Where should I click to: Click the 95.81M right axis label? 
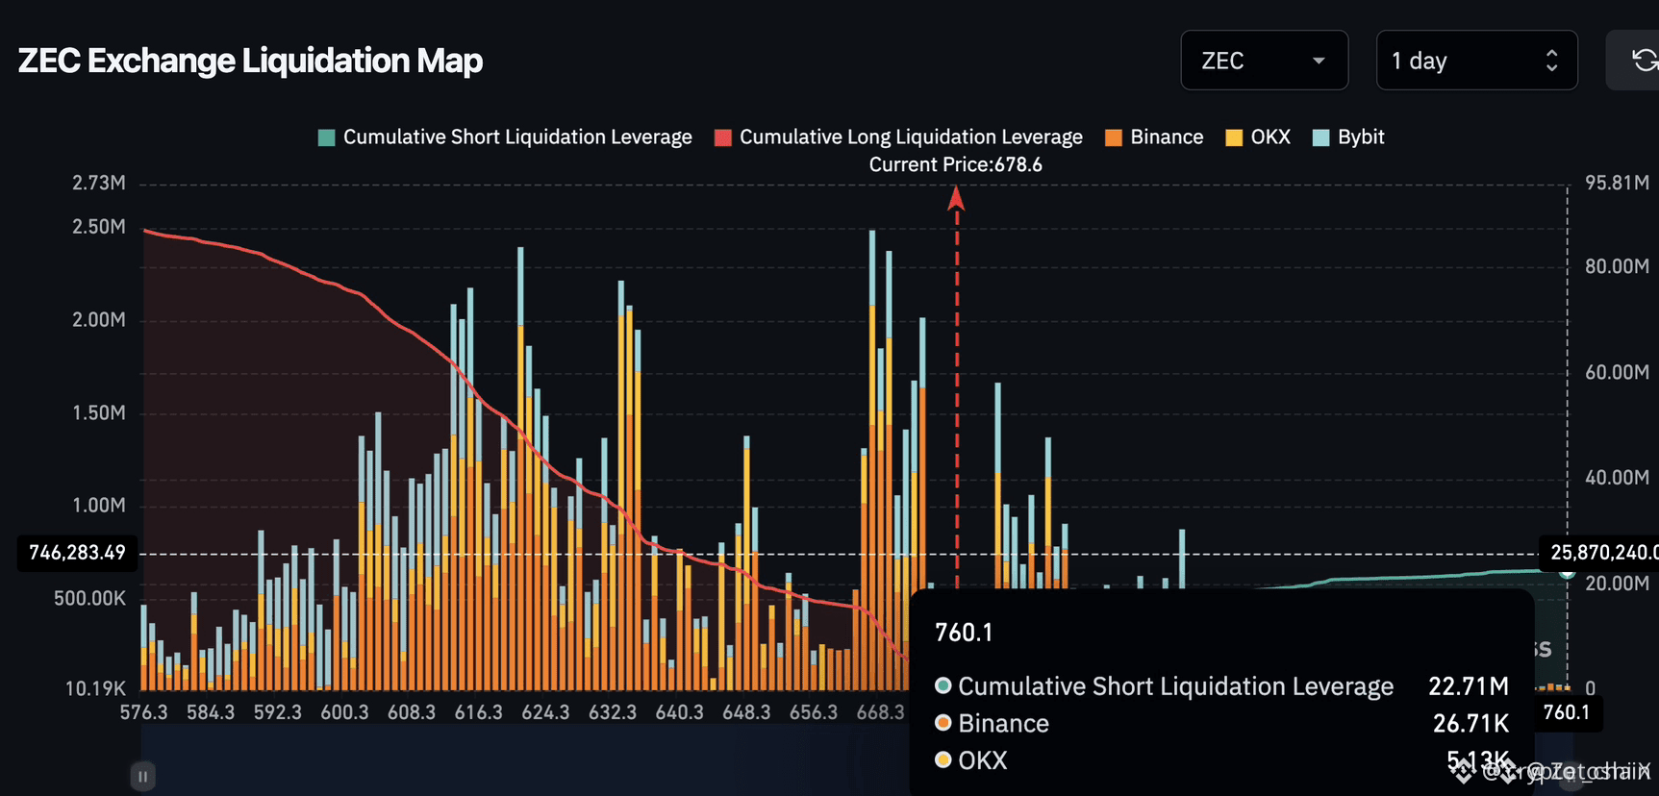tap(1618, 183)
